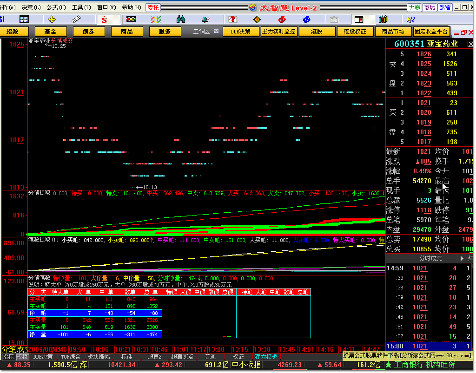Click the 大智慧 logo icon in title bar

click(x=252, y=7)
